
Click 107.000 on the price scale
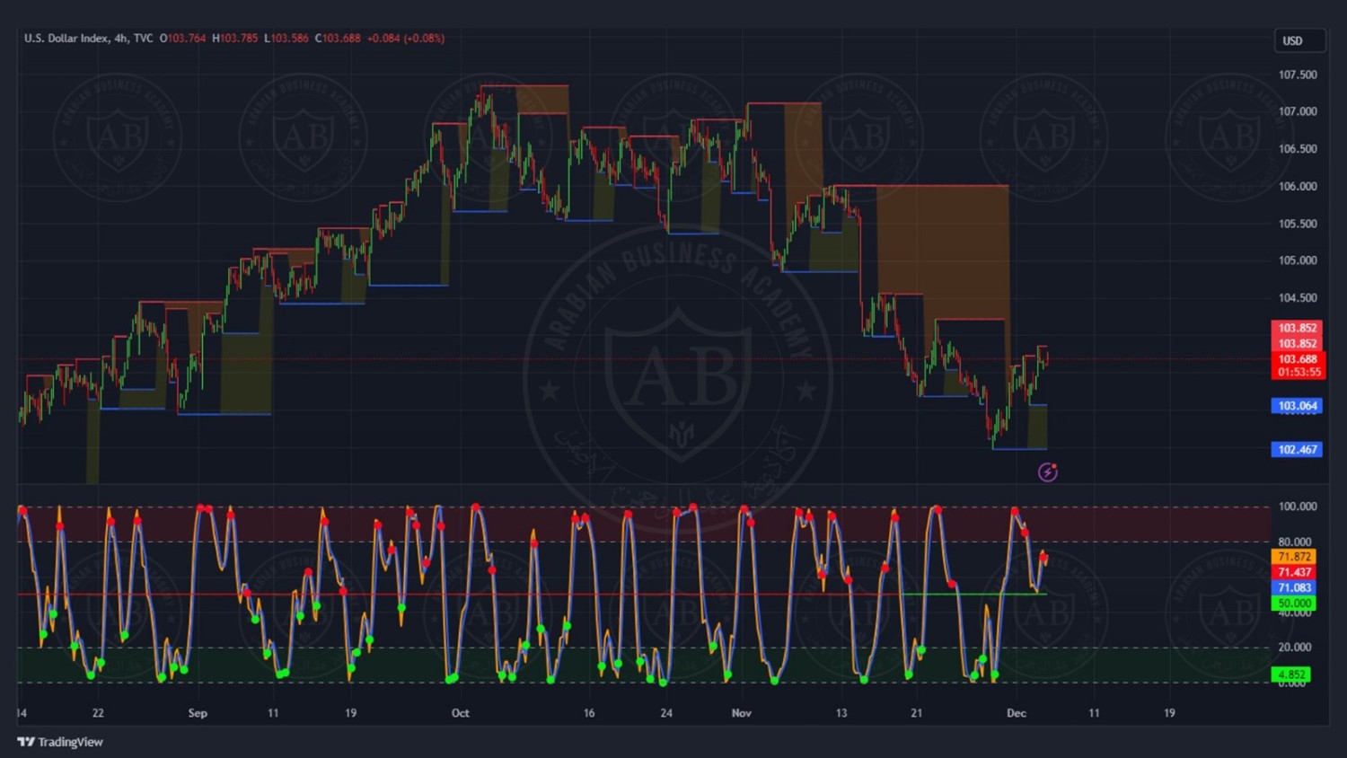click(1298, 111)
